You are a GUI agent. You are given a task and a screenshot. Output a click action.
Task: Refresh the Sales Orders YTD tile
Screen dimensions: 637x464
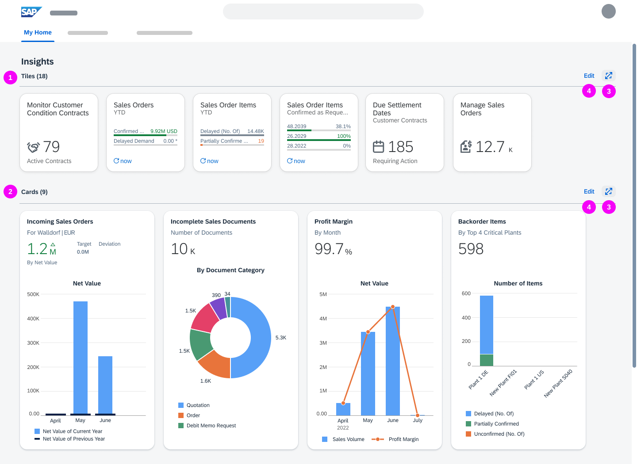pyautogui.click(x=123, y=161)
